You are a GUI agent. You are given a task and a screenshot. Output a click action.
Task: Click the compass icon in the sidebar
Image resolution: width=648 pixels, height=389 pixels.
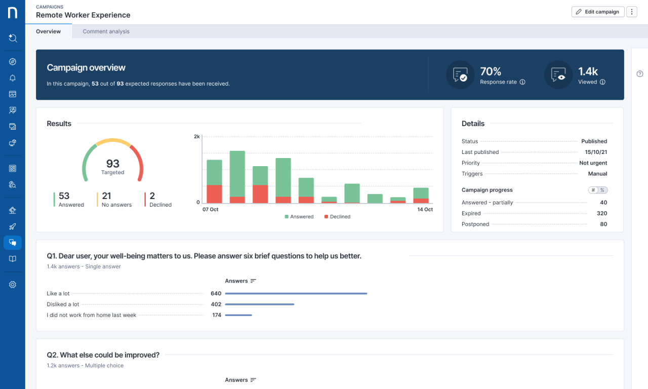point(13,62)
